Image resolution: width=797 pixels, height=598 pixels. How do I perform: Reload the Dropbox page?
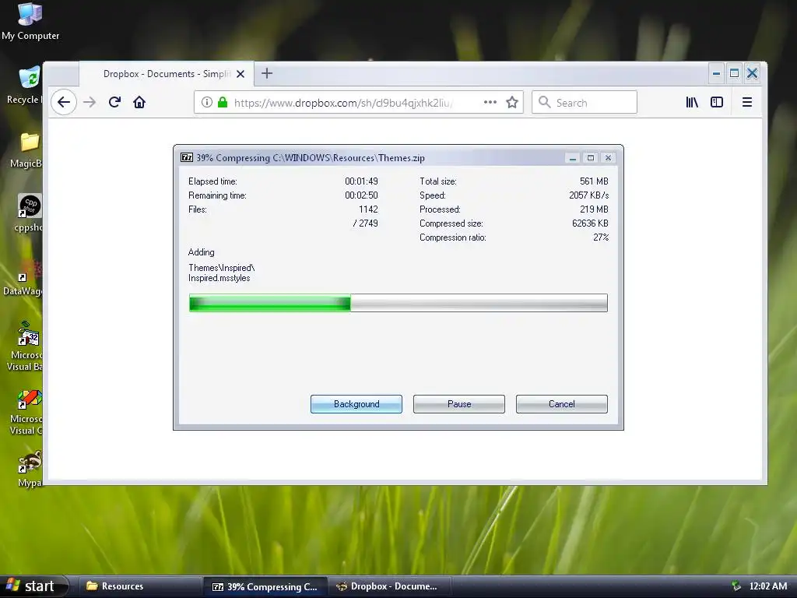pyautogui.click(x=115, y=102)
